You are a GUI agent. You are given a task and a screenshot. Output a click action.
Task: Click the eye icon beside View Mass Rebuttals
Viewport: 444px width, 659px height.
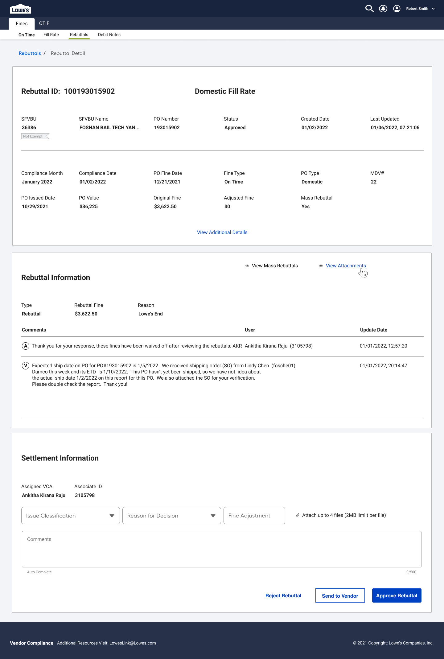coord(247,266)
